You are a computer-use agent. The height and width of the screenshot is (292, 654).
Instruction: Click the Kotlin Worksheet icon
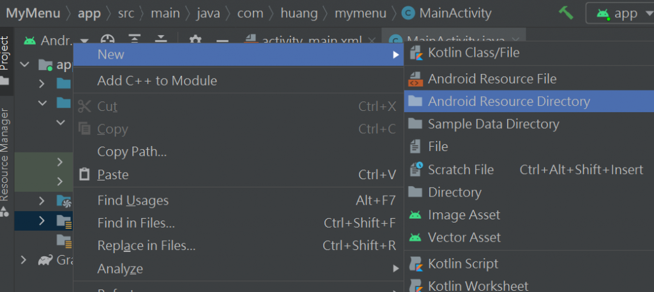pos(416,286)
